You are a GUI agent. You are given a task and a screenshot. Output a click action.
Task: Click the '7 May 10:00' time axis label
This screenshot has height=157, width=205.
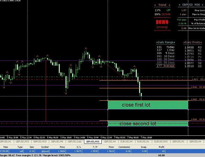tap(146, 137)
